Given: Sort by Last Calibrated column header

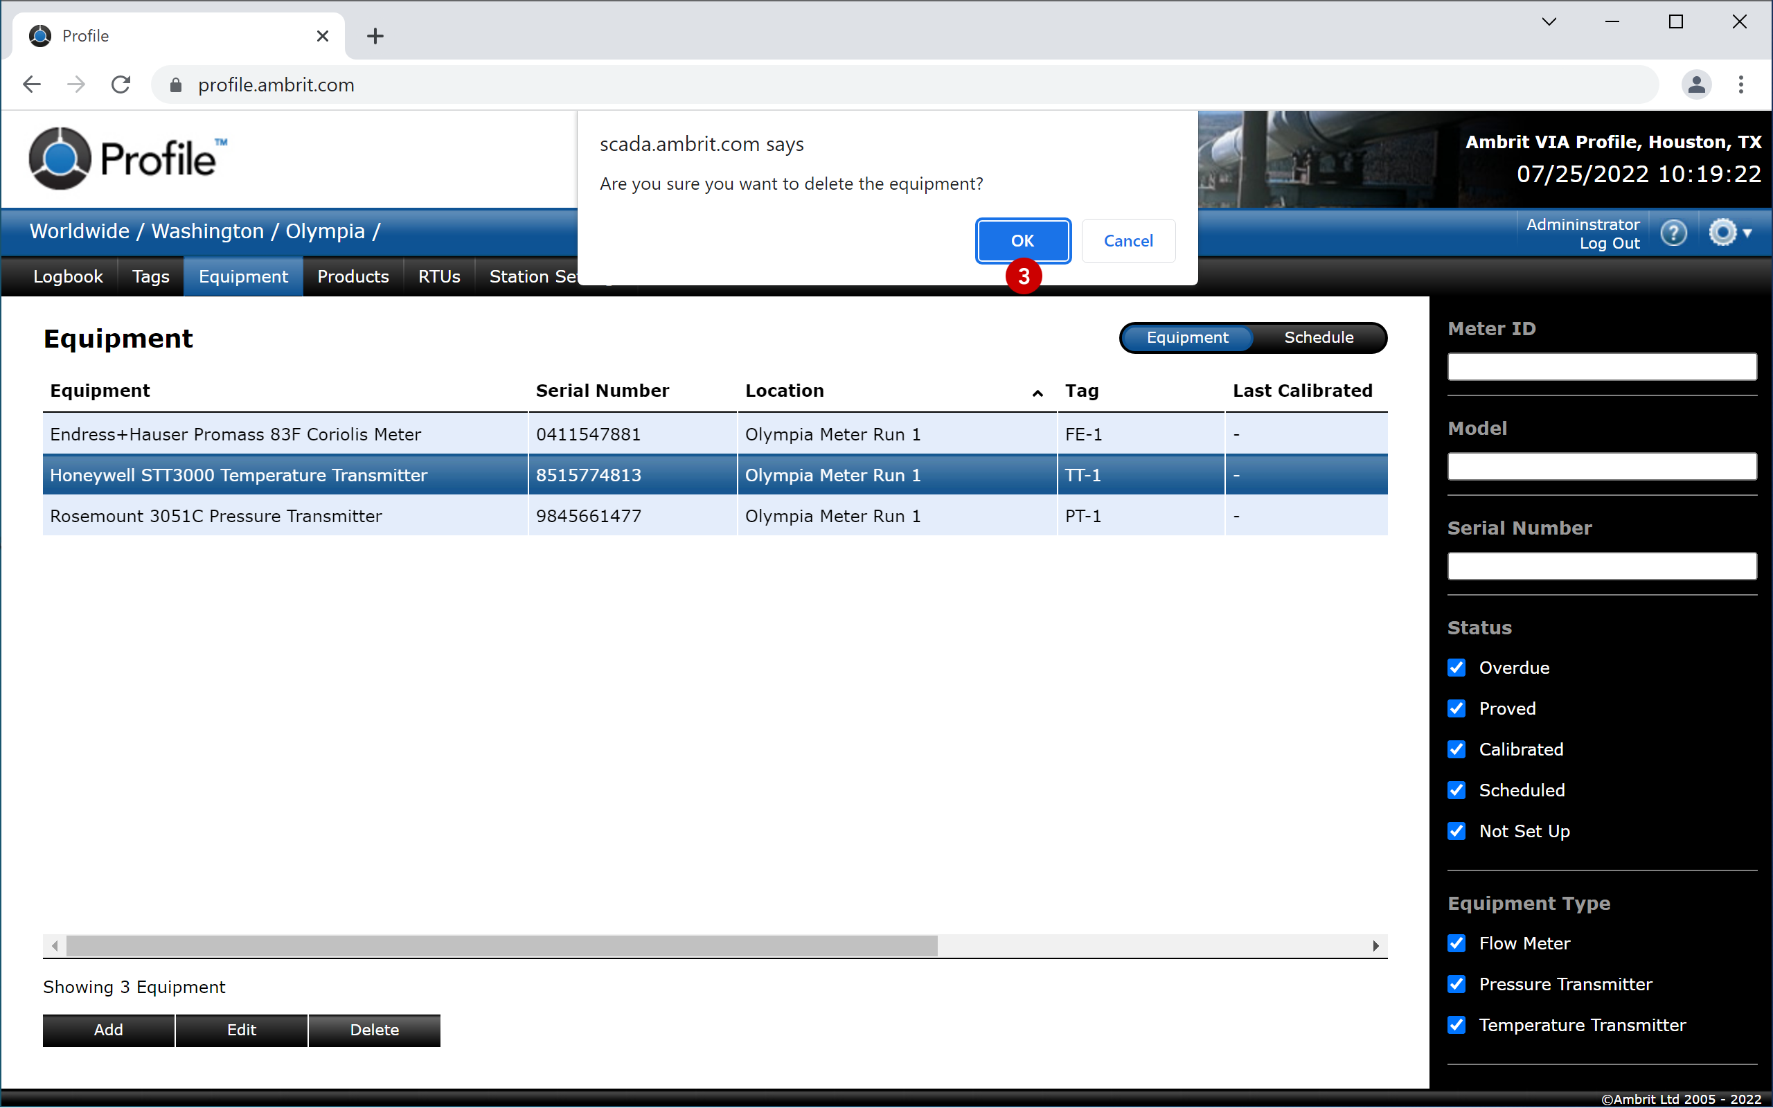Looking at the screenshot, I should 1303,391.
